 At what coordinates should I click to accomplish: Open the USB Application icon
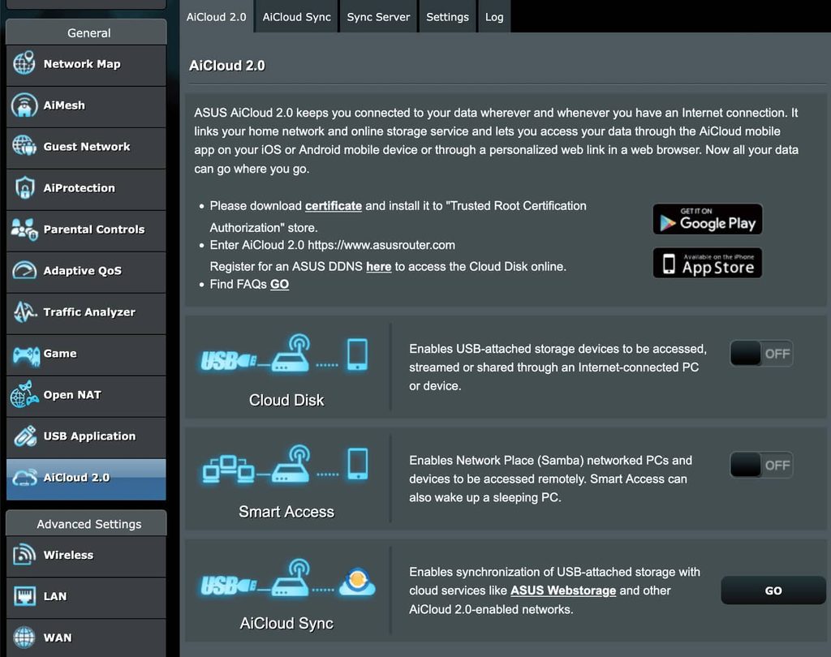click(x=25, y=436)
